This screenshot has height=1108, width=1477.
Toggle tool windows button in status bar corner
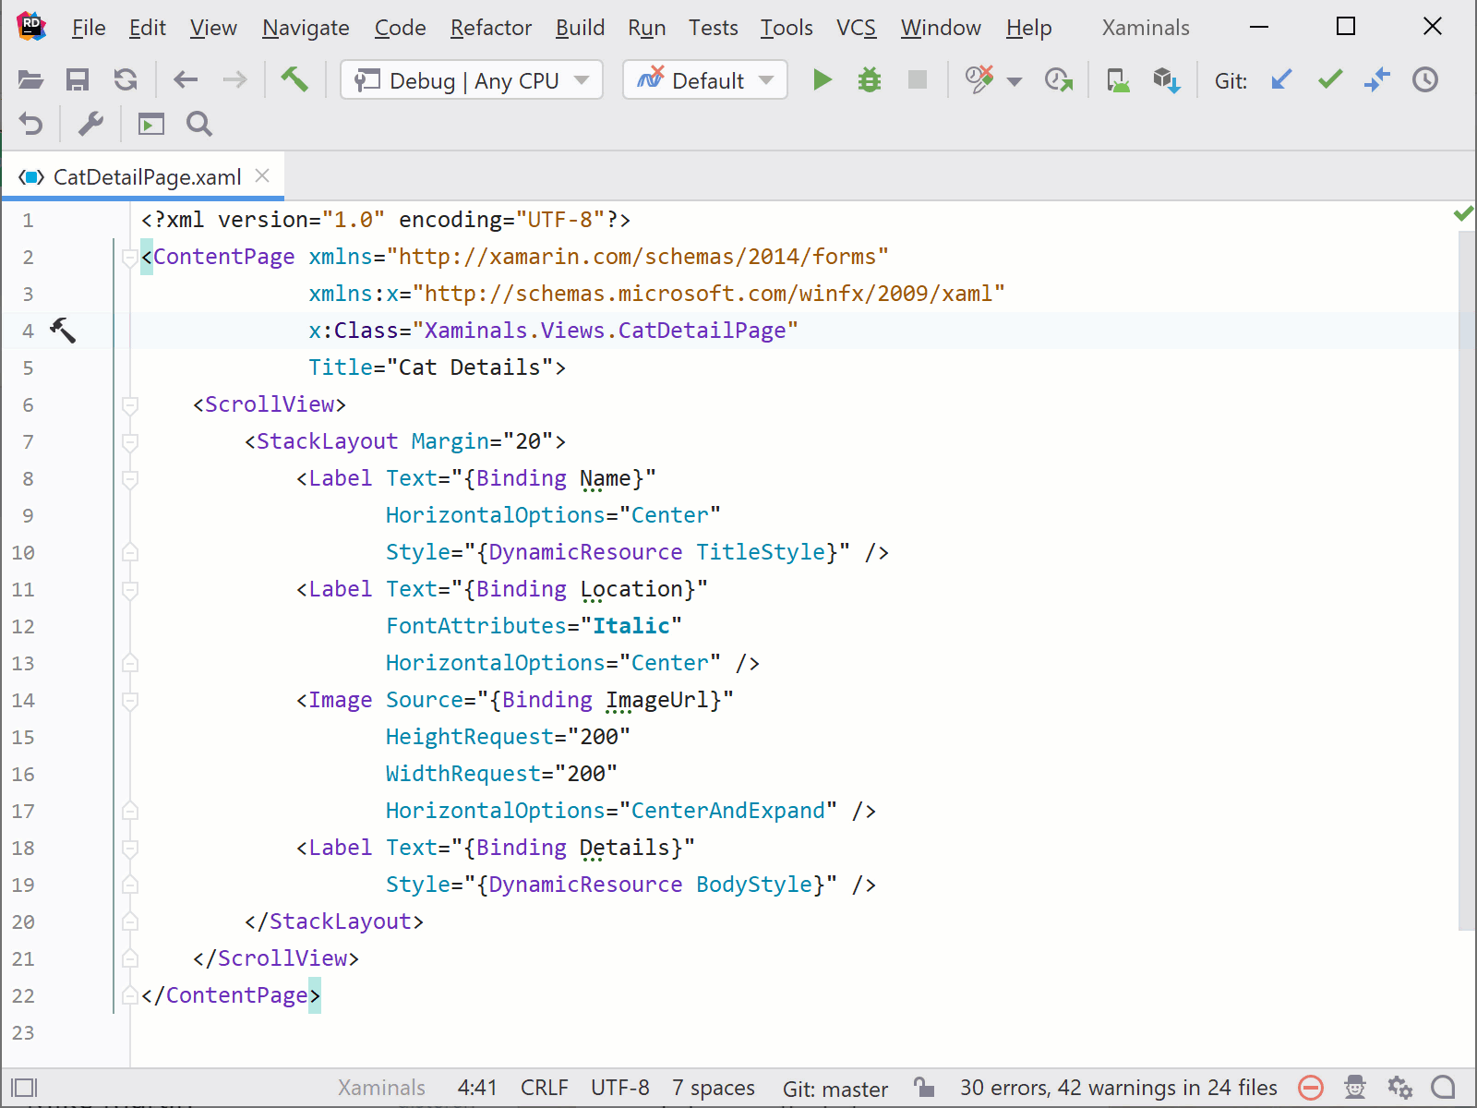[24, 1088]
